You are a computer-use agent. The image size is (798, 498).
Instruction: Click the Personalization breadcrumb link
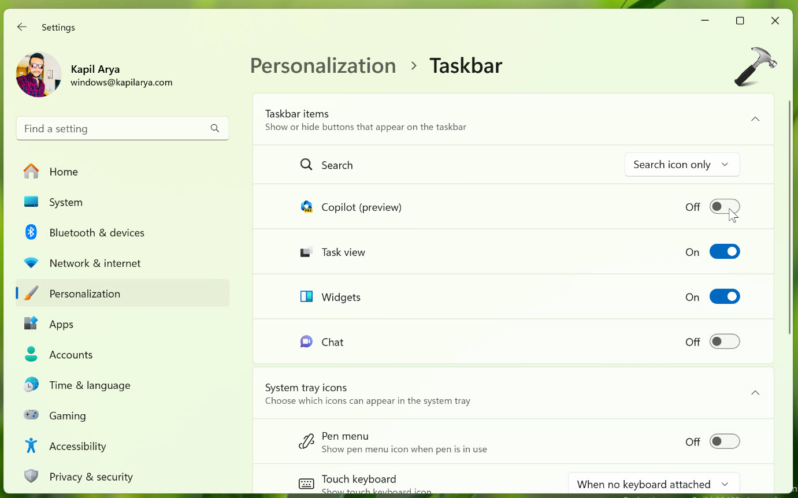pos(323,66)
